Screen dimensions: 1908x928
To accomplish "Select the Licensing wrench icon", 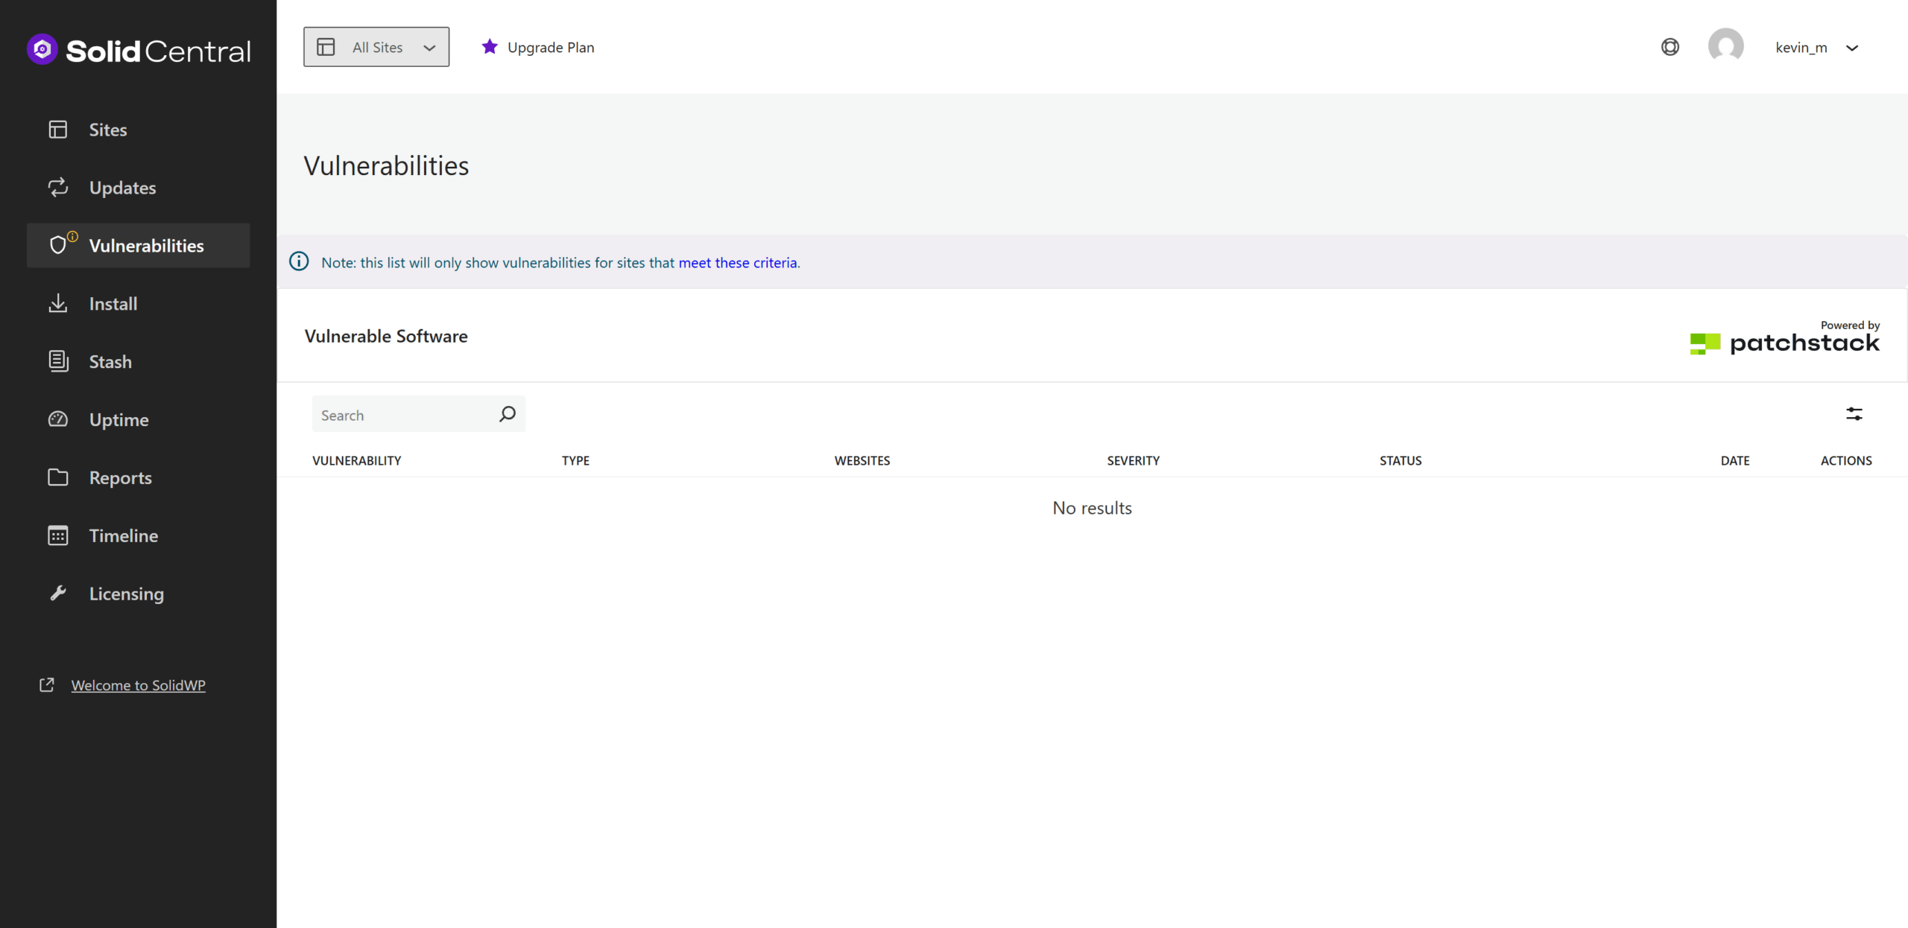I will (x=58, y=593).
